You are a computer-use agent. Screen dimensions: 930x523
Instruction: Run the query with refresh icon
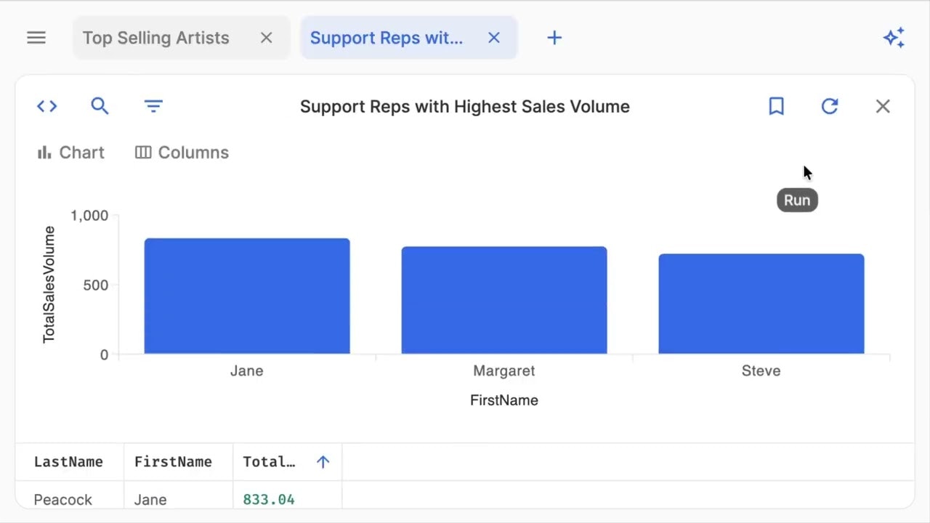[830, 107]
